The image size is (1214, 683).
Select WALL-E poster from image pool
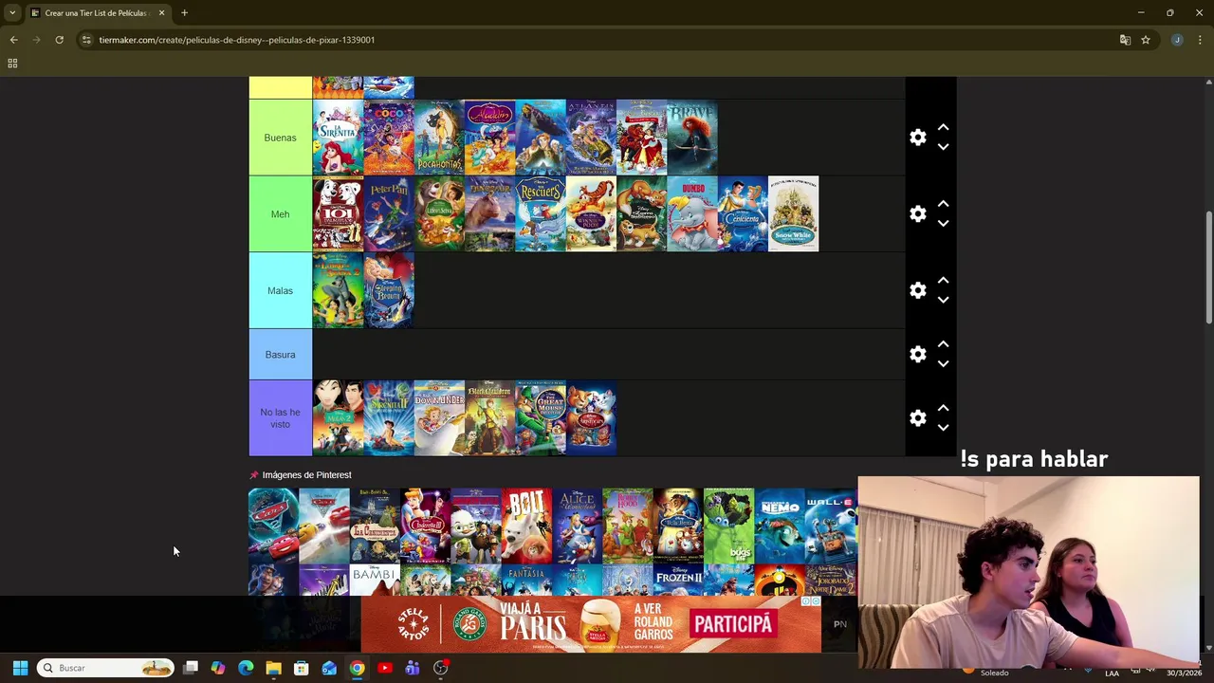point(830,526)
